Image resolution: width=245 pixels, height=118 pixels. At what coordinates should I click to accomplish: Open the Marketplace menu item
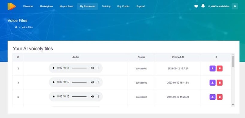pos(46,6)
